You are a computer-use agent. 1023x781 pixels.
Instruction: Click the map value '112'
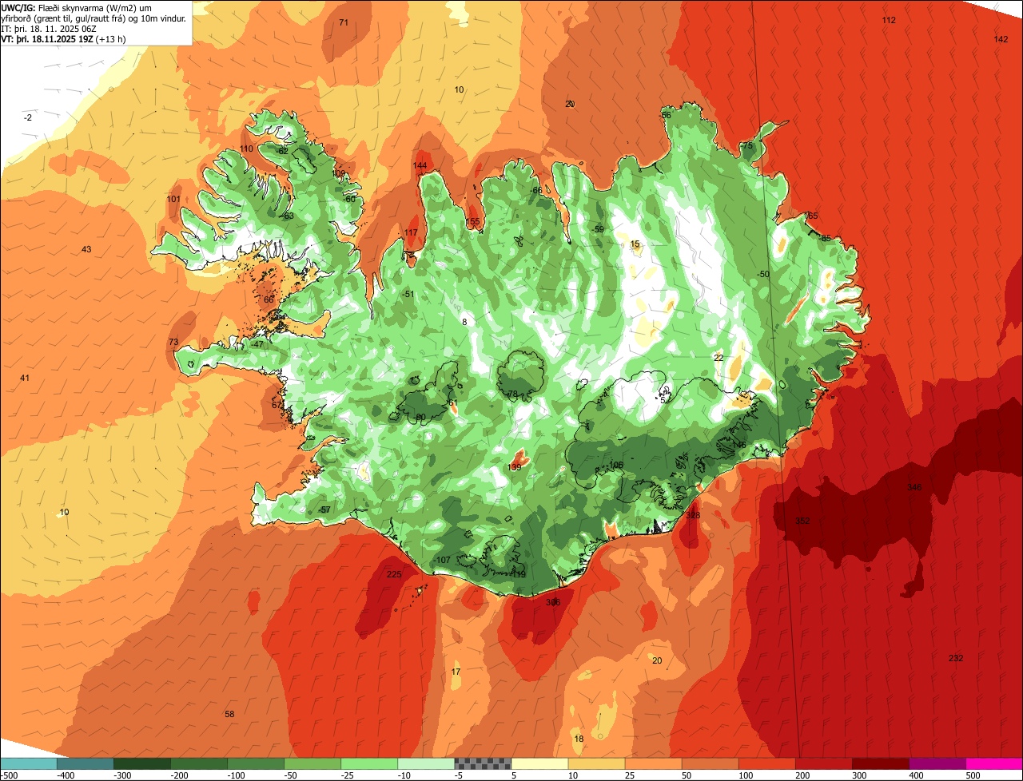[x=889, y=20]
